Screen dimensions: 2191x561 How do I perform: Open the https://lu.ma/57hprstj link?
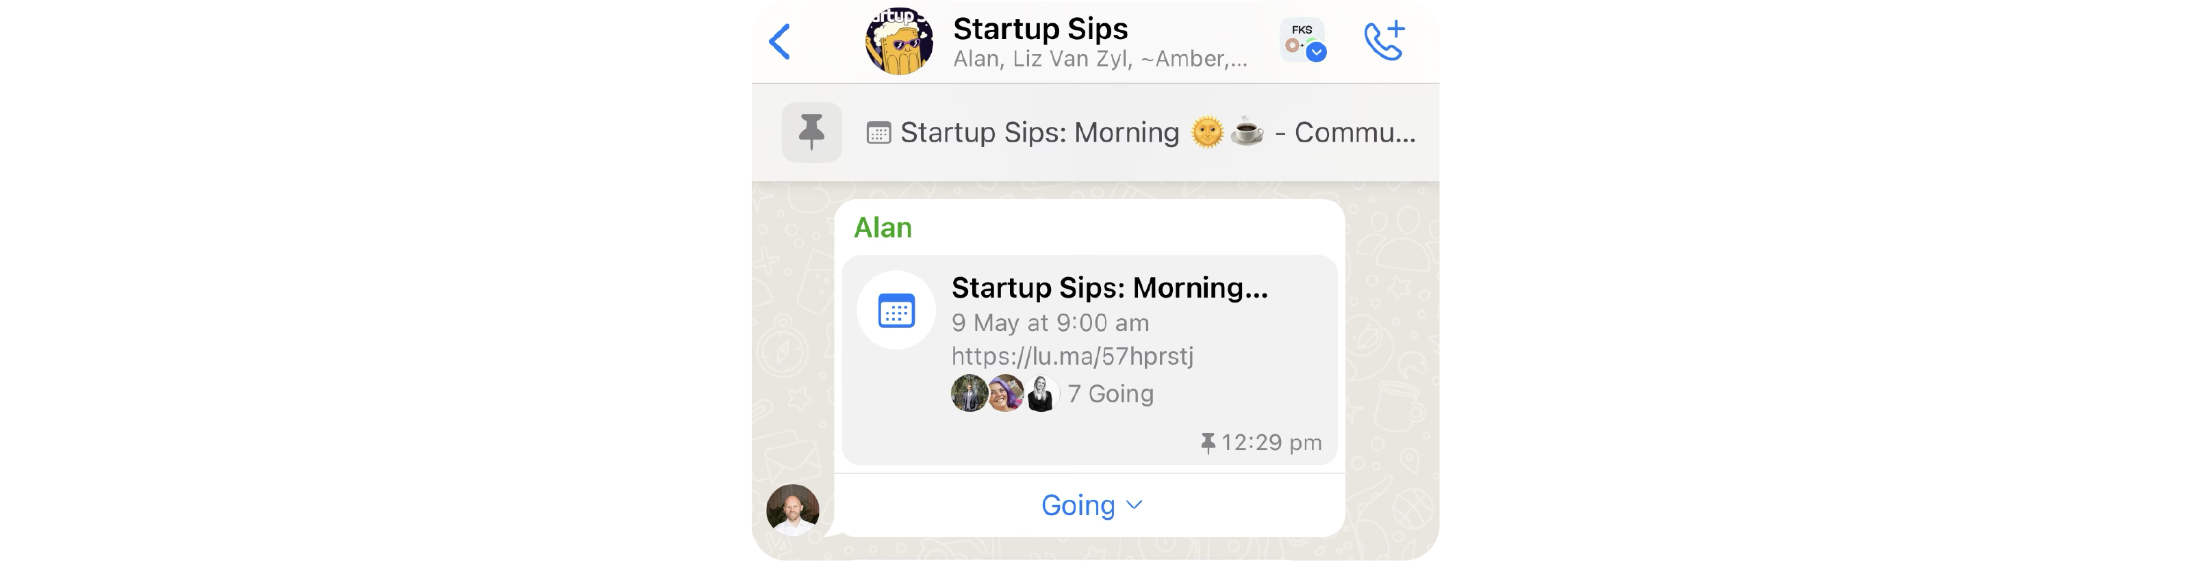[x=1072, y=356]
